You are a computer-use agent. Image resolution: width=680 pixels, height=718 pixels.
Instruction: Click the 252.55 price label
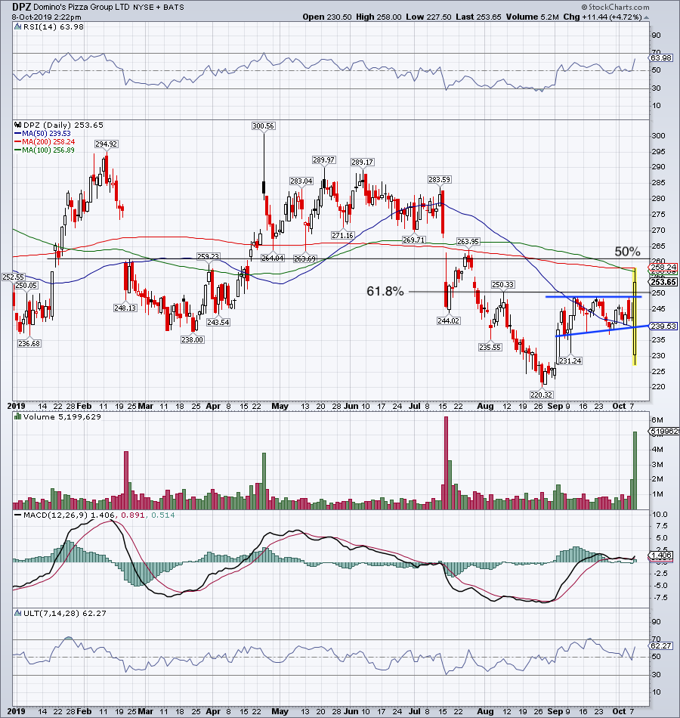pos(13,277)
